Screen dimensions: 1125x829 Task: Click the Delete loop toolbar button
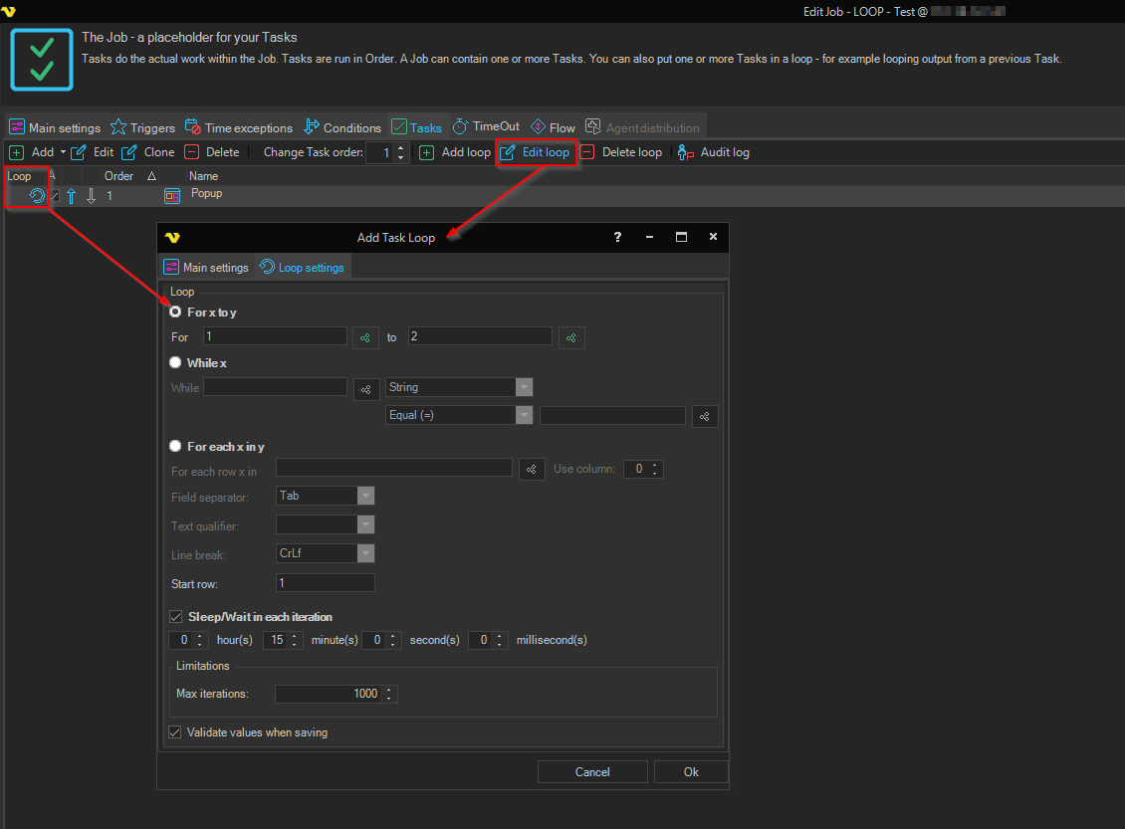click(x=621, y=152)
